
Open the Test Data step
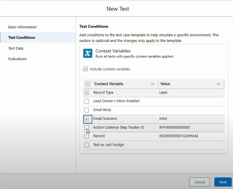point(16,48)
